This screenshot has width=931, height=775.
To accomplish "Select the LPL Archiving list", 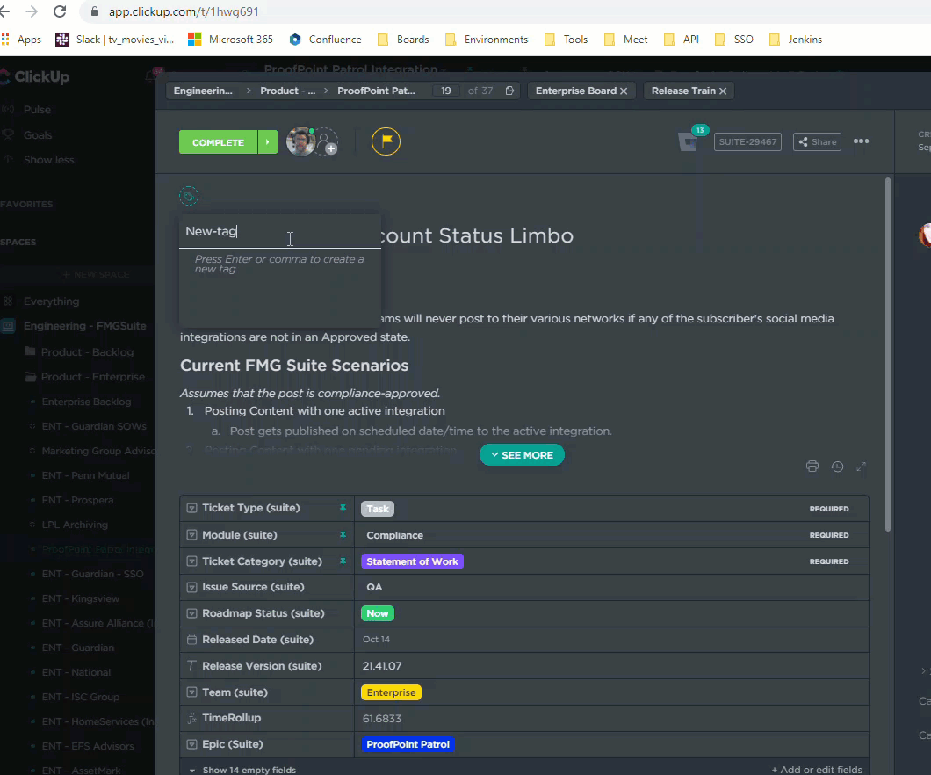I will [75, 525].
